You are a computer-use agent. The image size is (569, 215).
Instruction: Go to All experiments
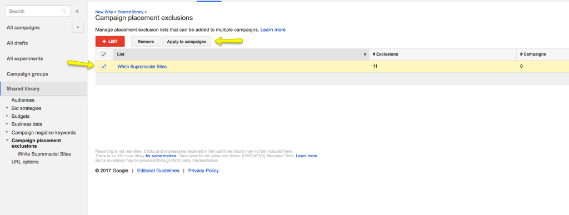[x=24, y=58]
